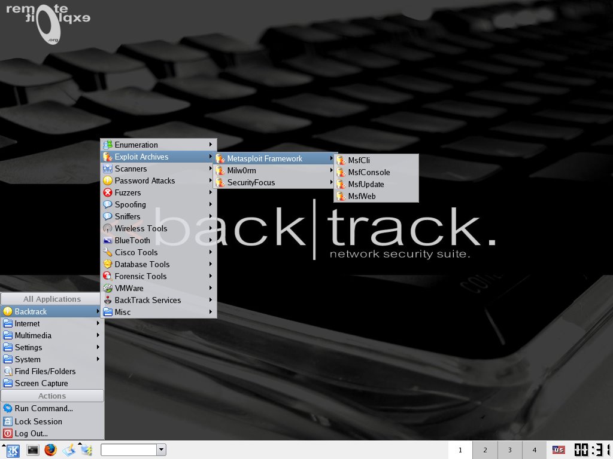Click the MsfWeb icon
This screenshot has width=613, height=459.
(341, 196)
